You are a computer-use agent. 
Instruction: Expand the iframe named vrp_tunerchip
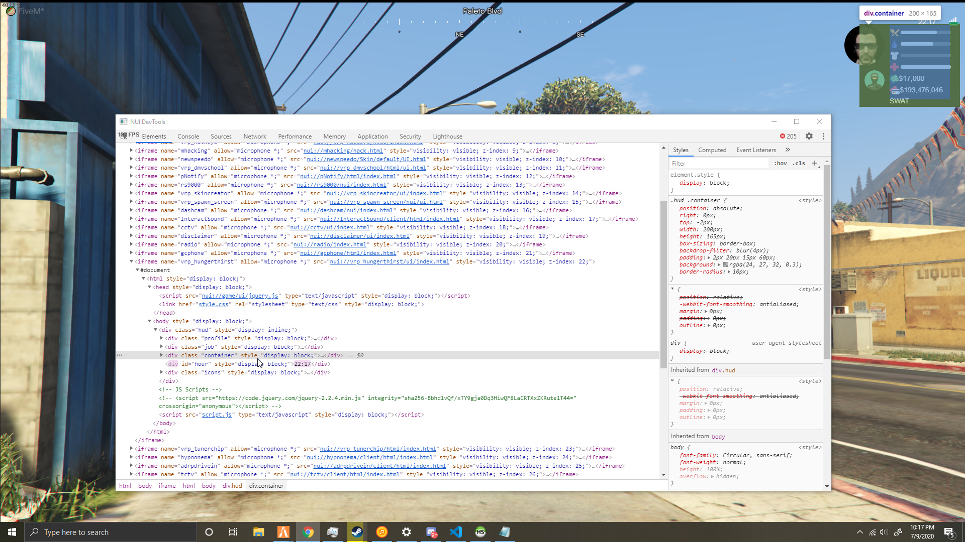[131, 449]
